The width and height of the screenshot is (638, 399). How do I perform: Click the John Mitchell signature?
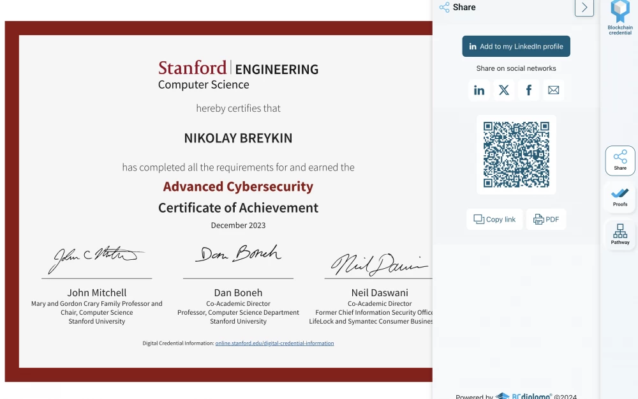pos(96,259)
